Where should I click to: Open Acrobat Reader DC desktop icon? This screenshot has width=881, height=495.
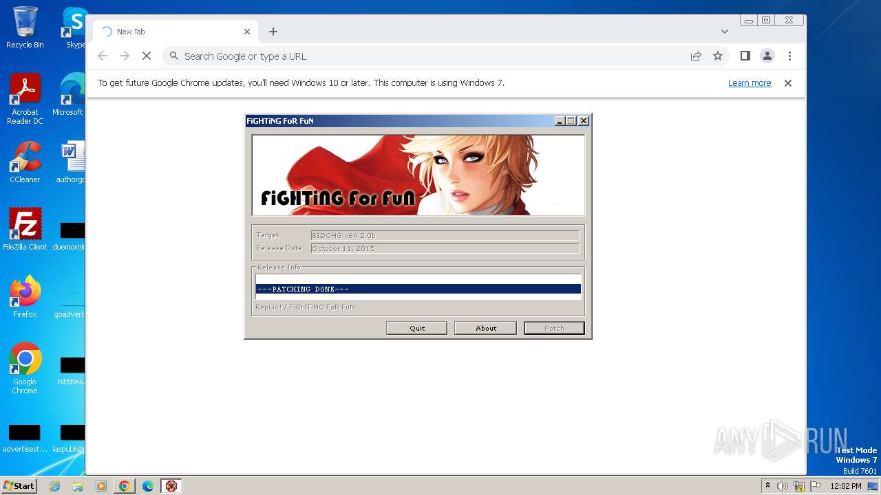25,100
